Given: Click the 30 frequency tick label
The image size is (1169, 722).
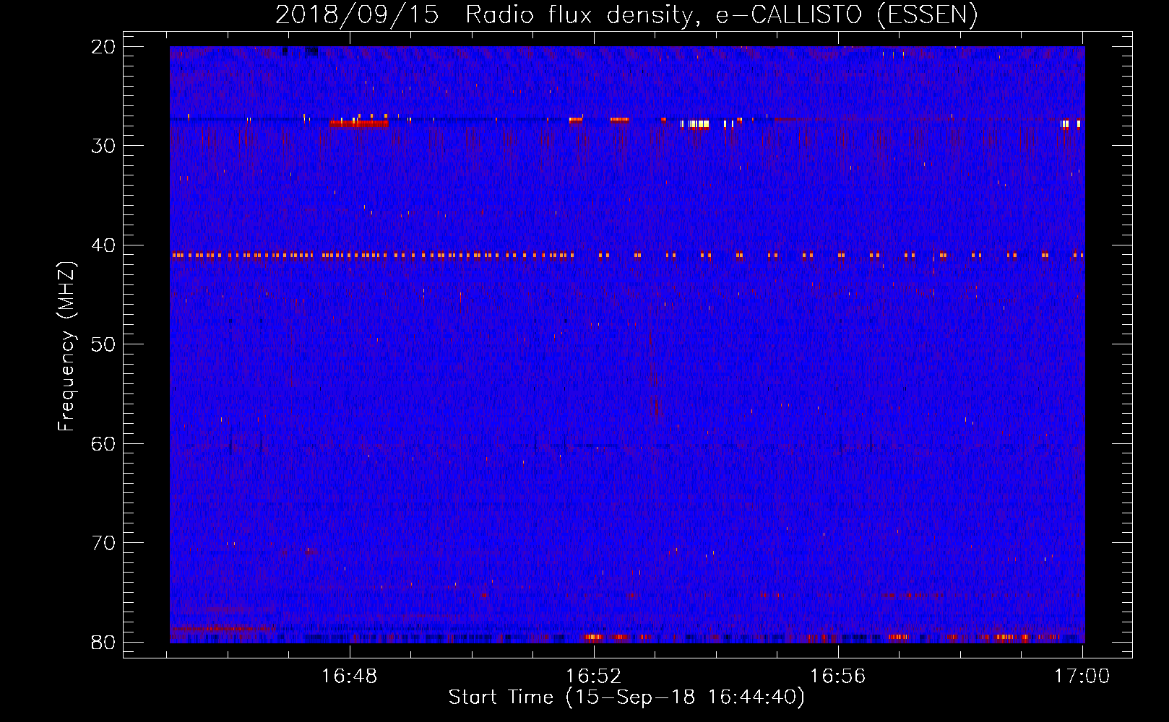Looking at the screenshot, I should 103,146.
